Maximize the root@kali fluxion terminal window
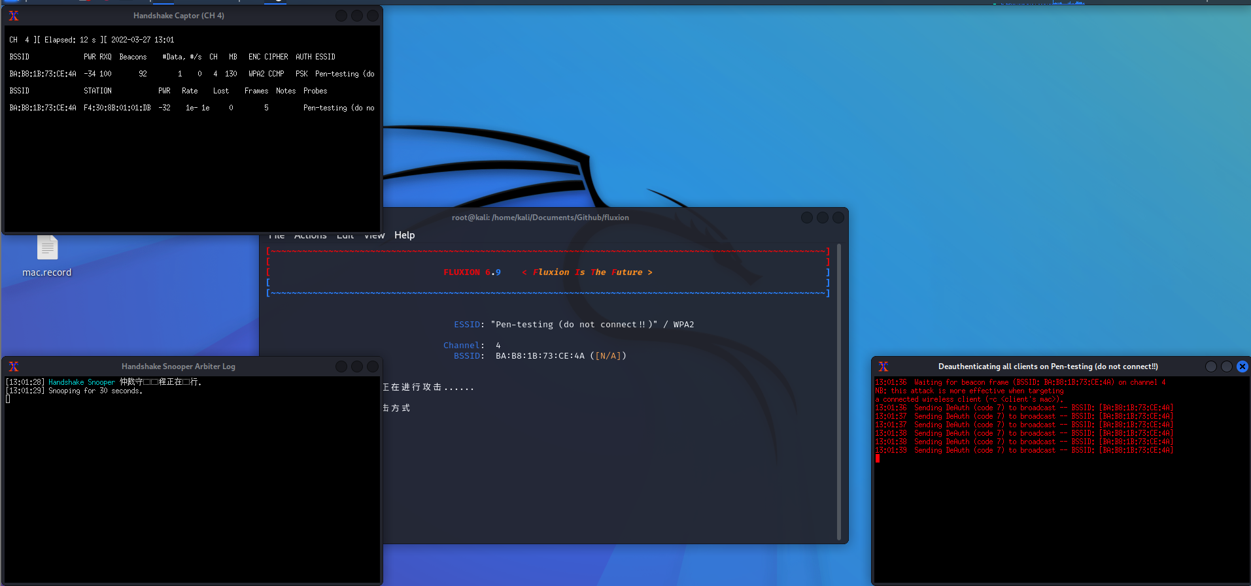 (x=823, y=218)
